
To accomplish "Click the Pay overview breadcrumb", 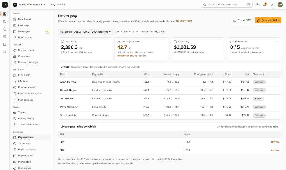I will point(58,5).
